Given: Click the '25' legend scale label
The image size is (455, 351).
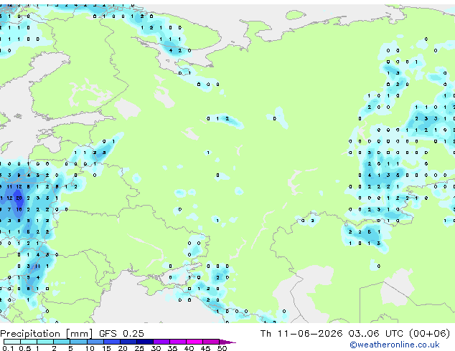Looking at the screenshot, I should pyautogui.click(x=139, y=348).
